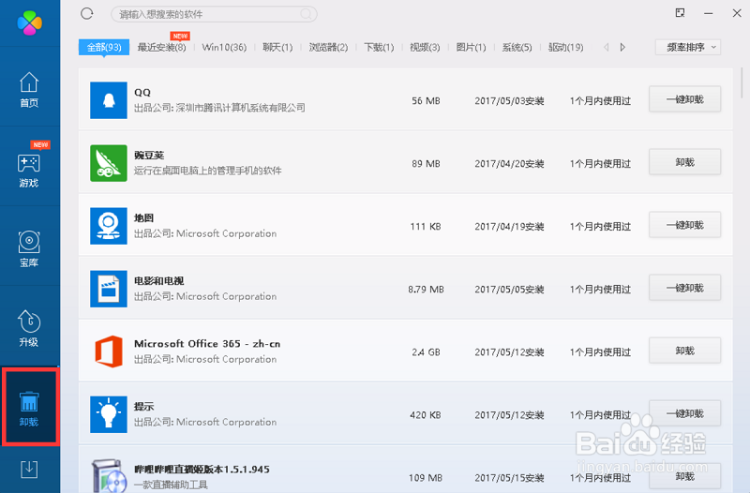Screen dimensions: 750x493
Task: Minimize the software manager window
Action: (x=709, y=13)
